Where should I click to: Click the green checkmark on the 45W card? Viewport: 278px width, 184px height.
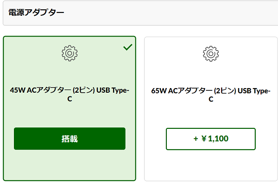coord(128,47)
